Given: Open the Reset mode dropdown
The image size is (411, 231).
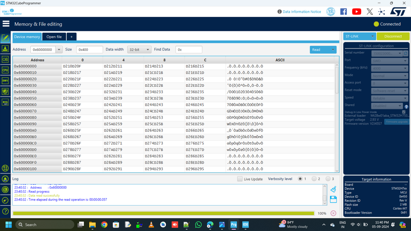Looking at the screenshot, I should (390, 90).
